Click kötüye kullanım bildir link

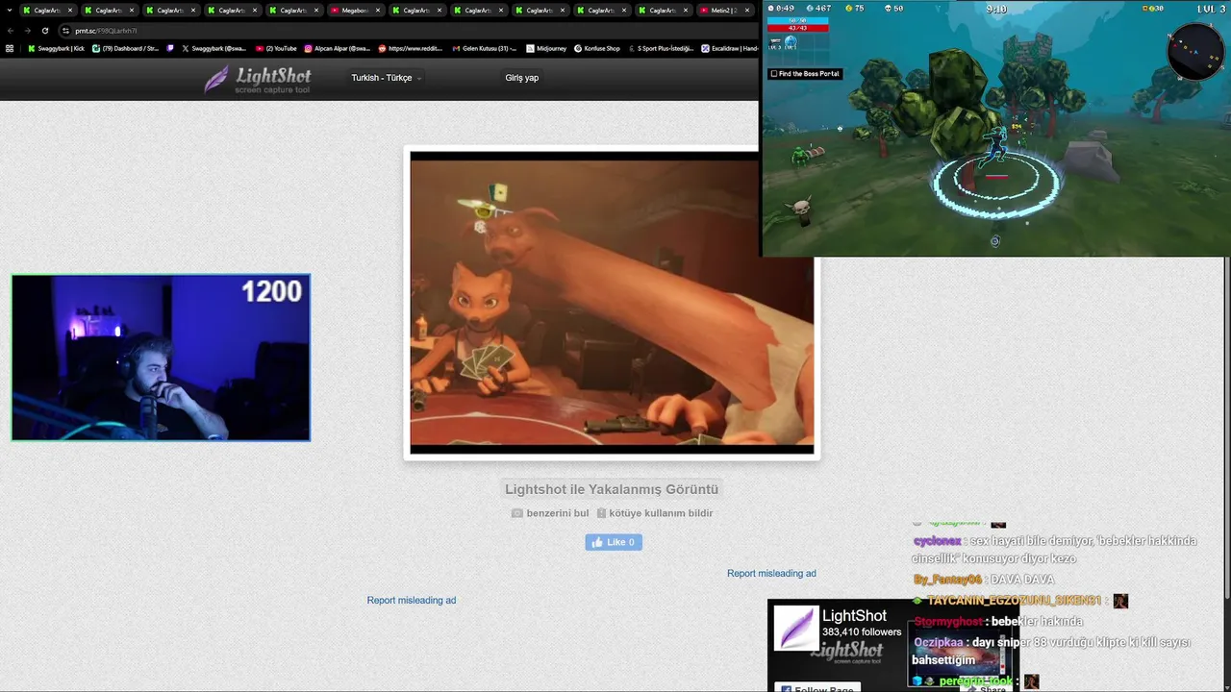(x=661, y=513)
